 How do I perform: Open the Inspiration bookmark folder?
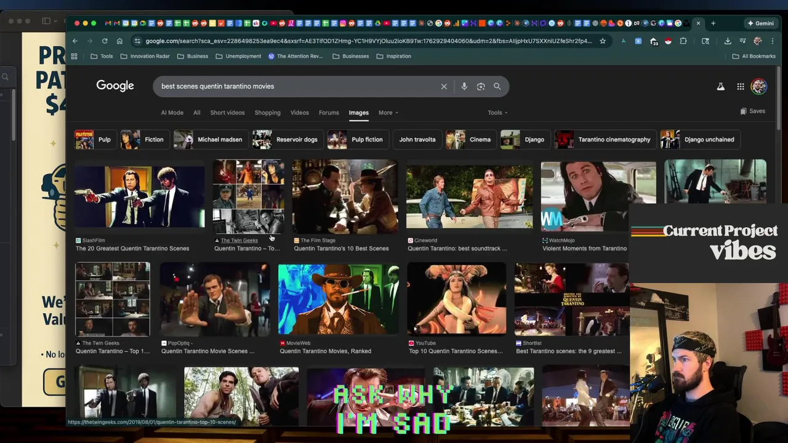(393, 56)
